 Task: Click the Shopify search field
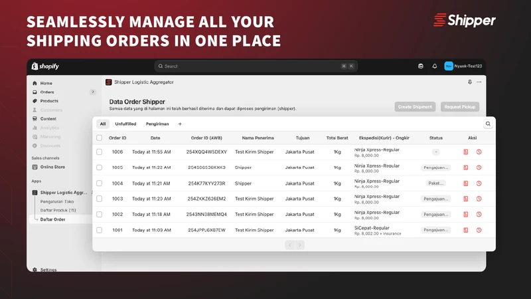point(256,66)
